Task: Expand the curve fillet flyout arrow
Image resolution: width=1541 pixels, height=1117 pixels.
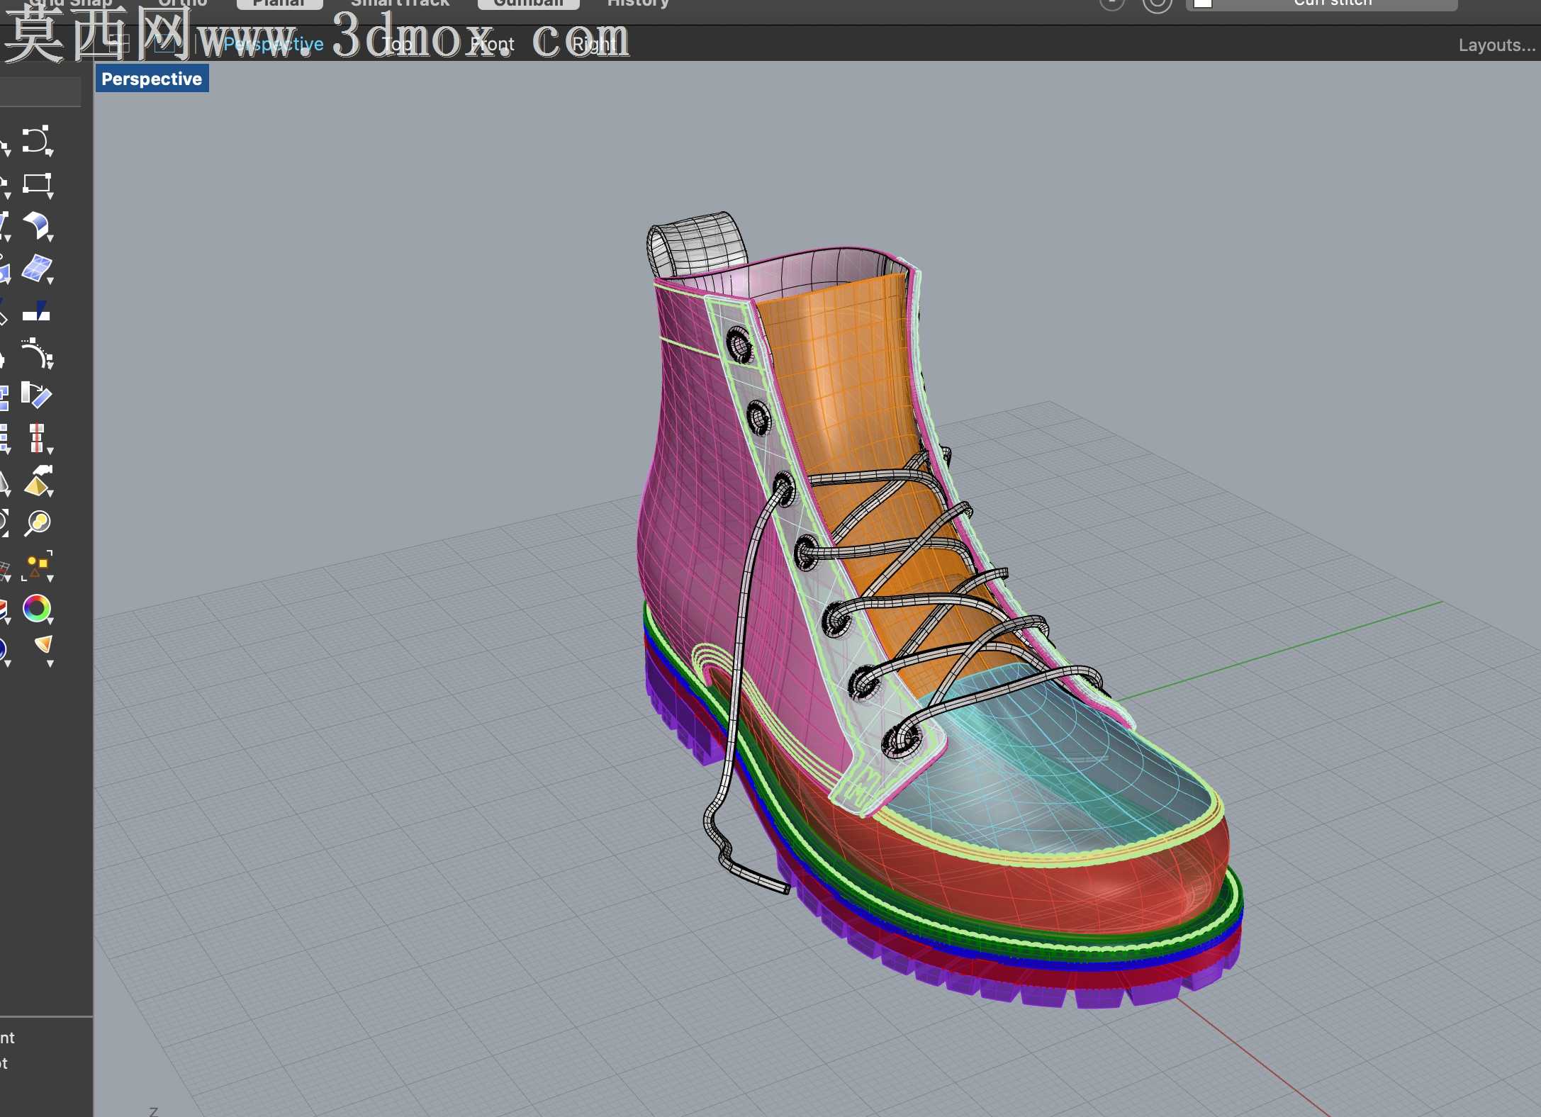Action: pyautogui.click(x=50, y=365)
